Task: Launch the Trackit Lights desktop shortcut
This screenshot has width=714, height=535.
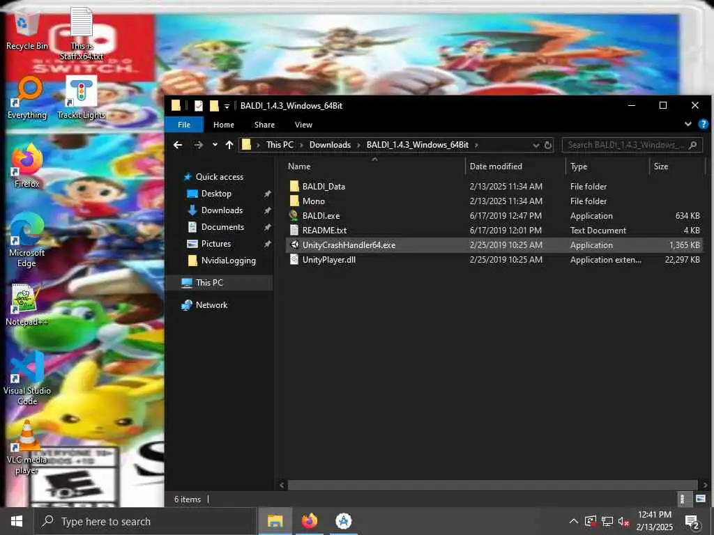Action: tap(82, 98)
